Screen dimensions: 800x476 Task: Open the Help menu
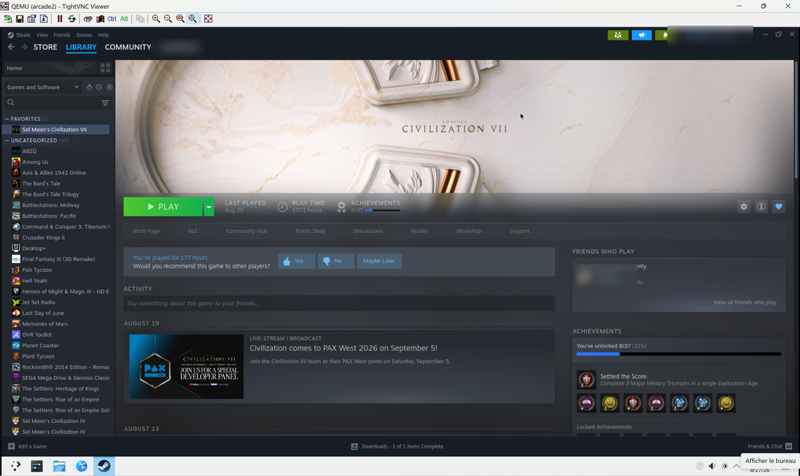[x=103, y=35]
